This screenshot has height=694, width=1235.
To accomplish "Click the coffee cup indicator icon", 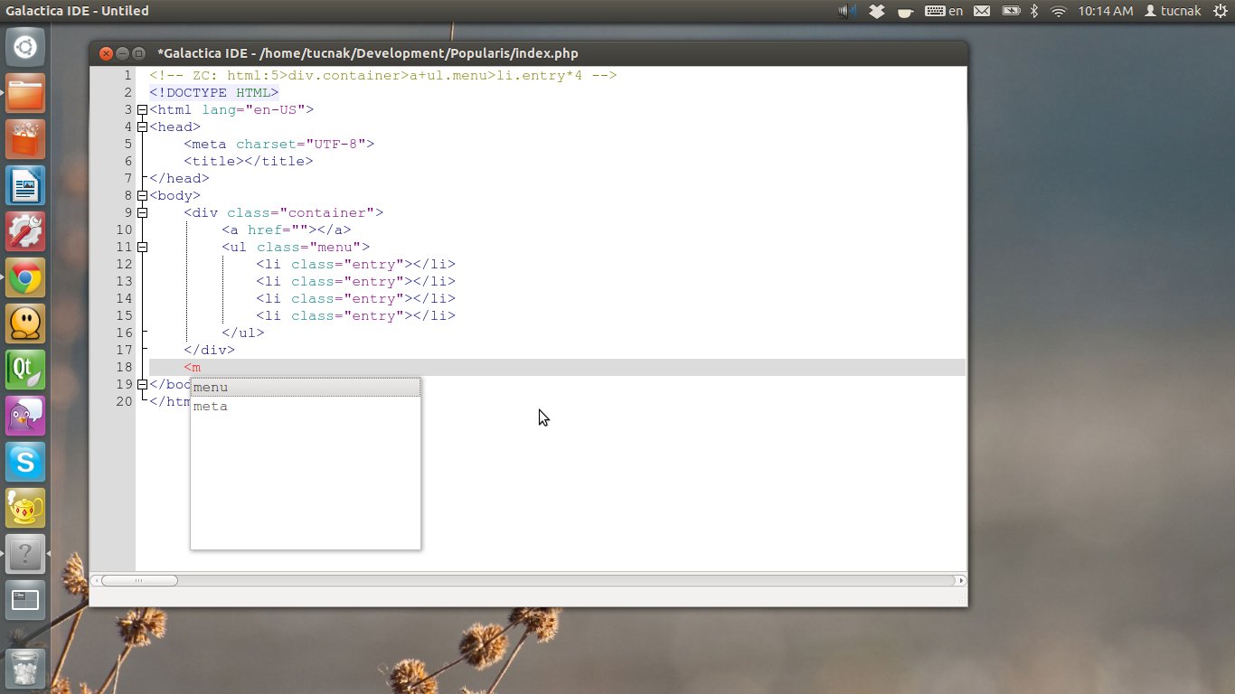I will point(905,11).
